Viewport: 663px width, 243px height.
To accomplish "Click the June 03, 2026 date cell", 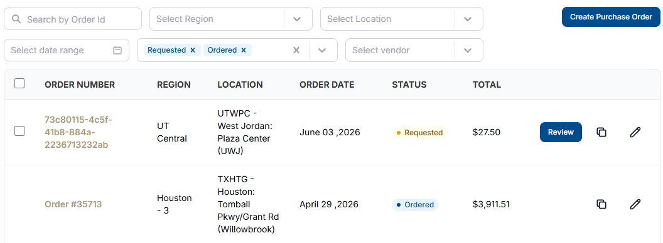I will click(330, 133).
